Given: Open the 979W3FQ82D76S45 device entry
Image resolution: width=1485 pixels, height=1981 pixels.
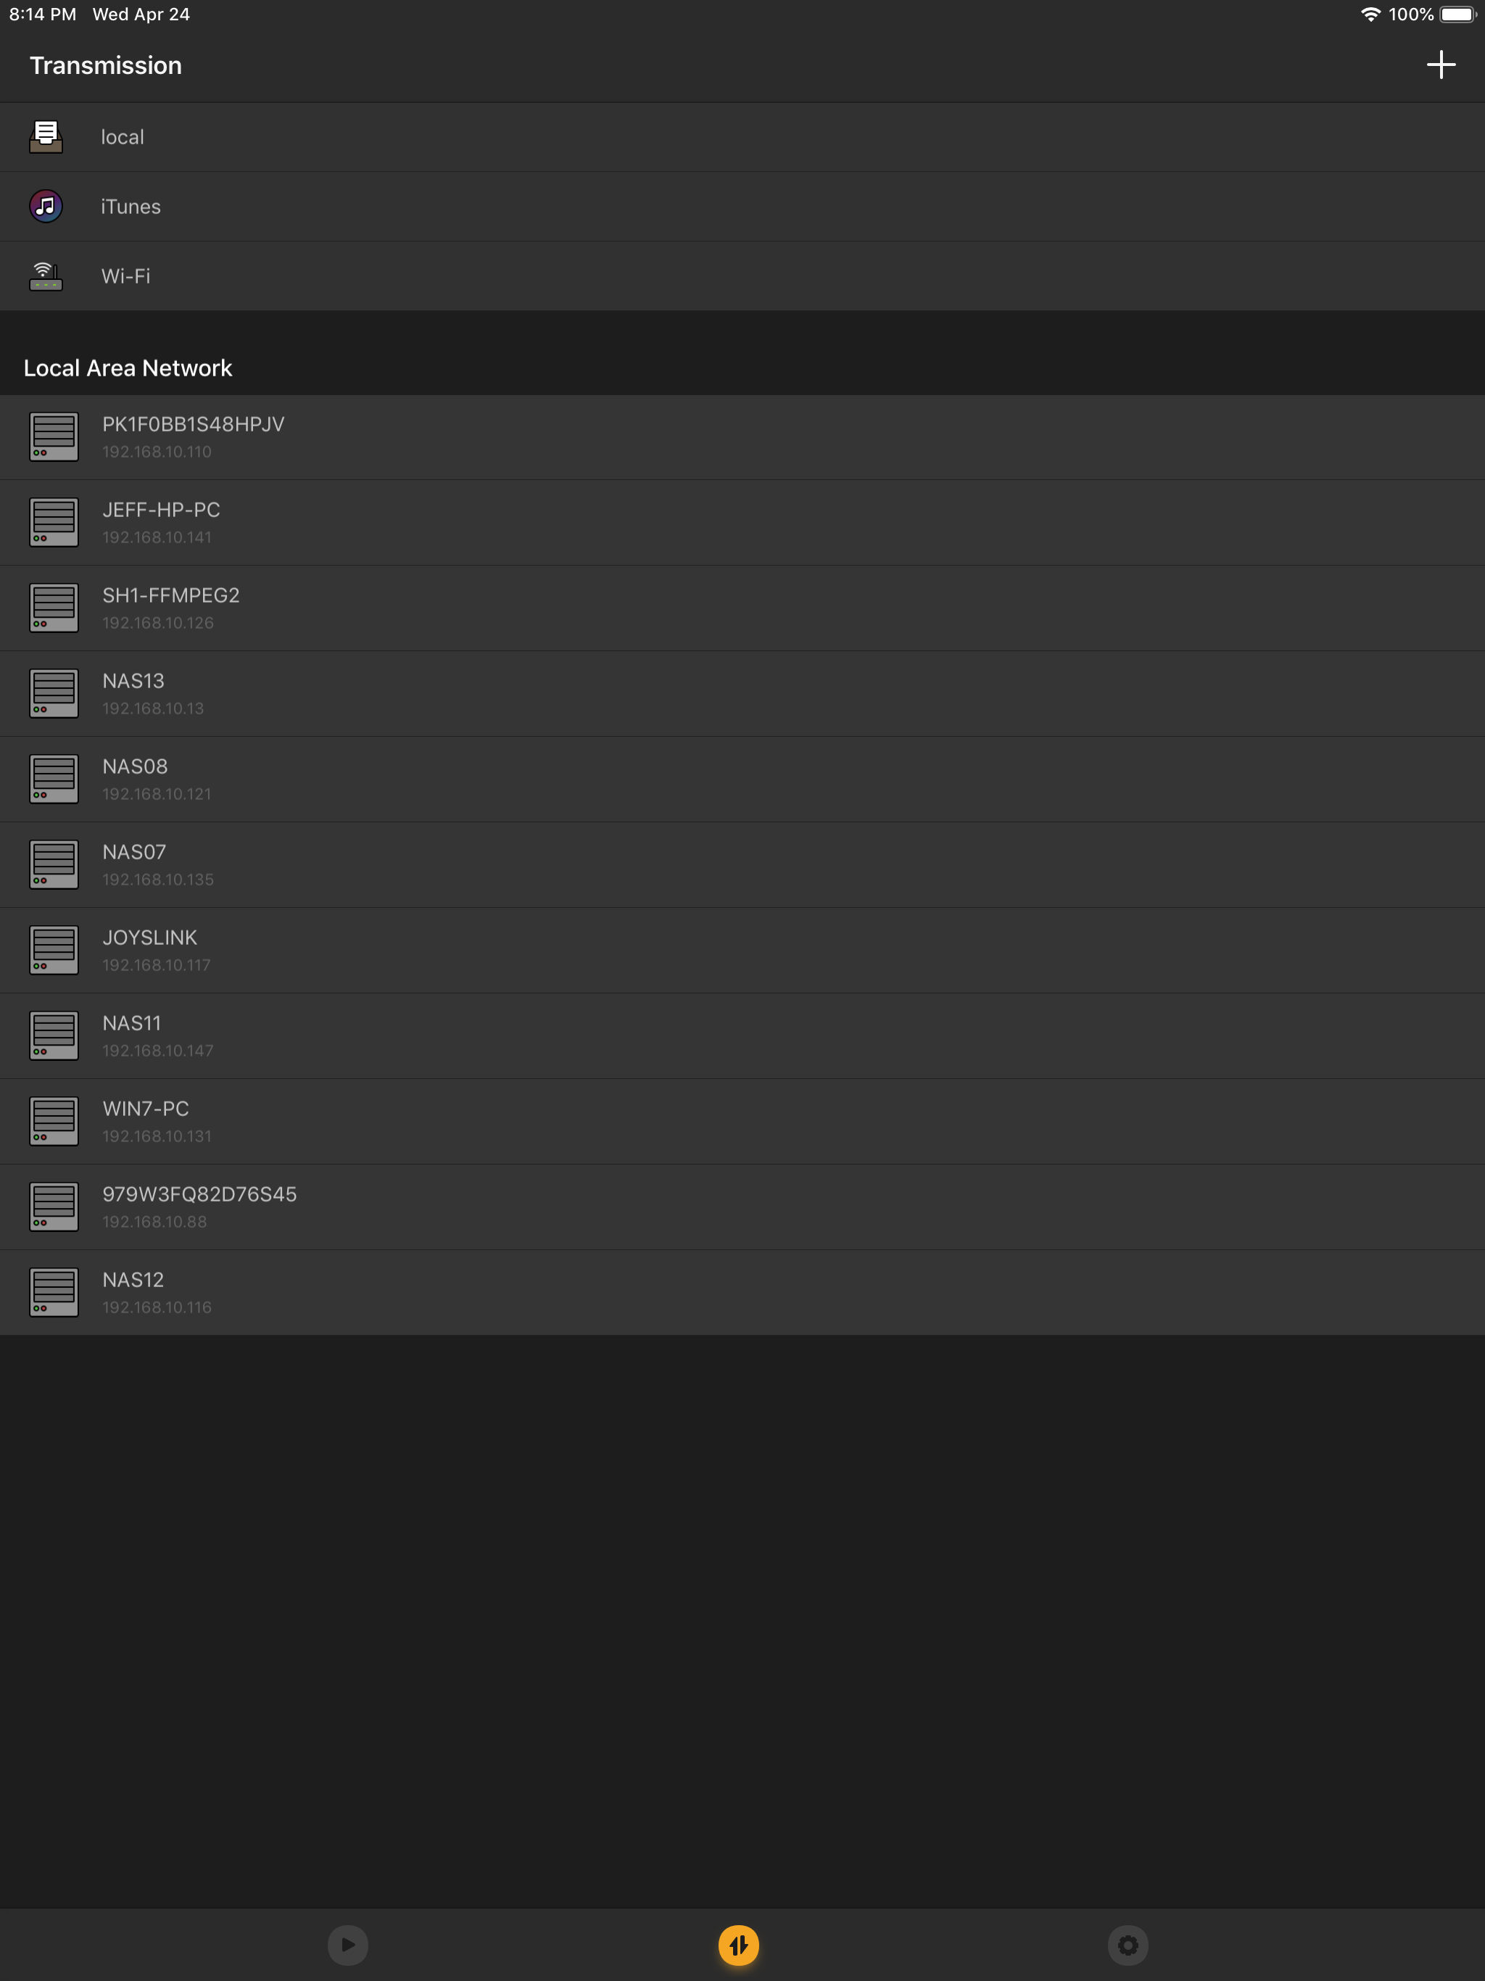Looking at the screenshot, I should coord(199,1205).
